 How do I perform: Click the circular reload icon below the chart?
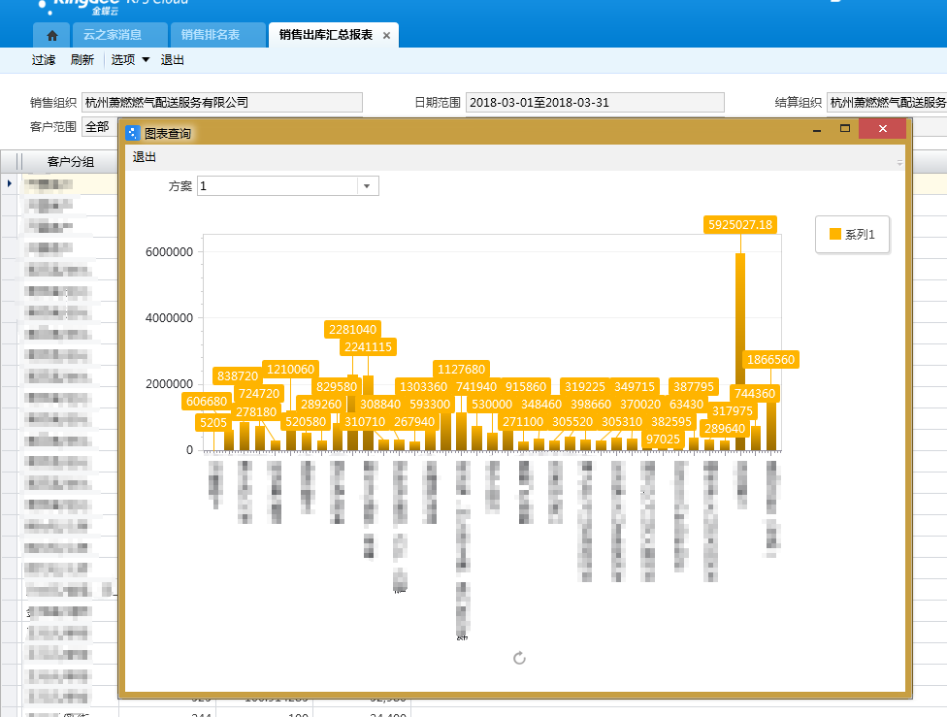point(519,659)
